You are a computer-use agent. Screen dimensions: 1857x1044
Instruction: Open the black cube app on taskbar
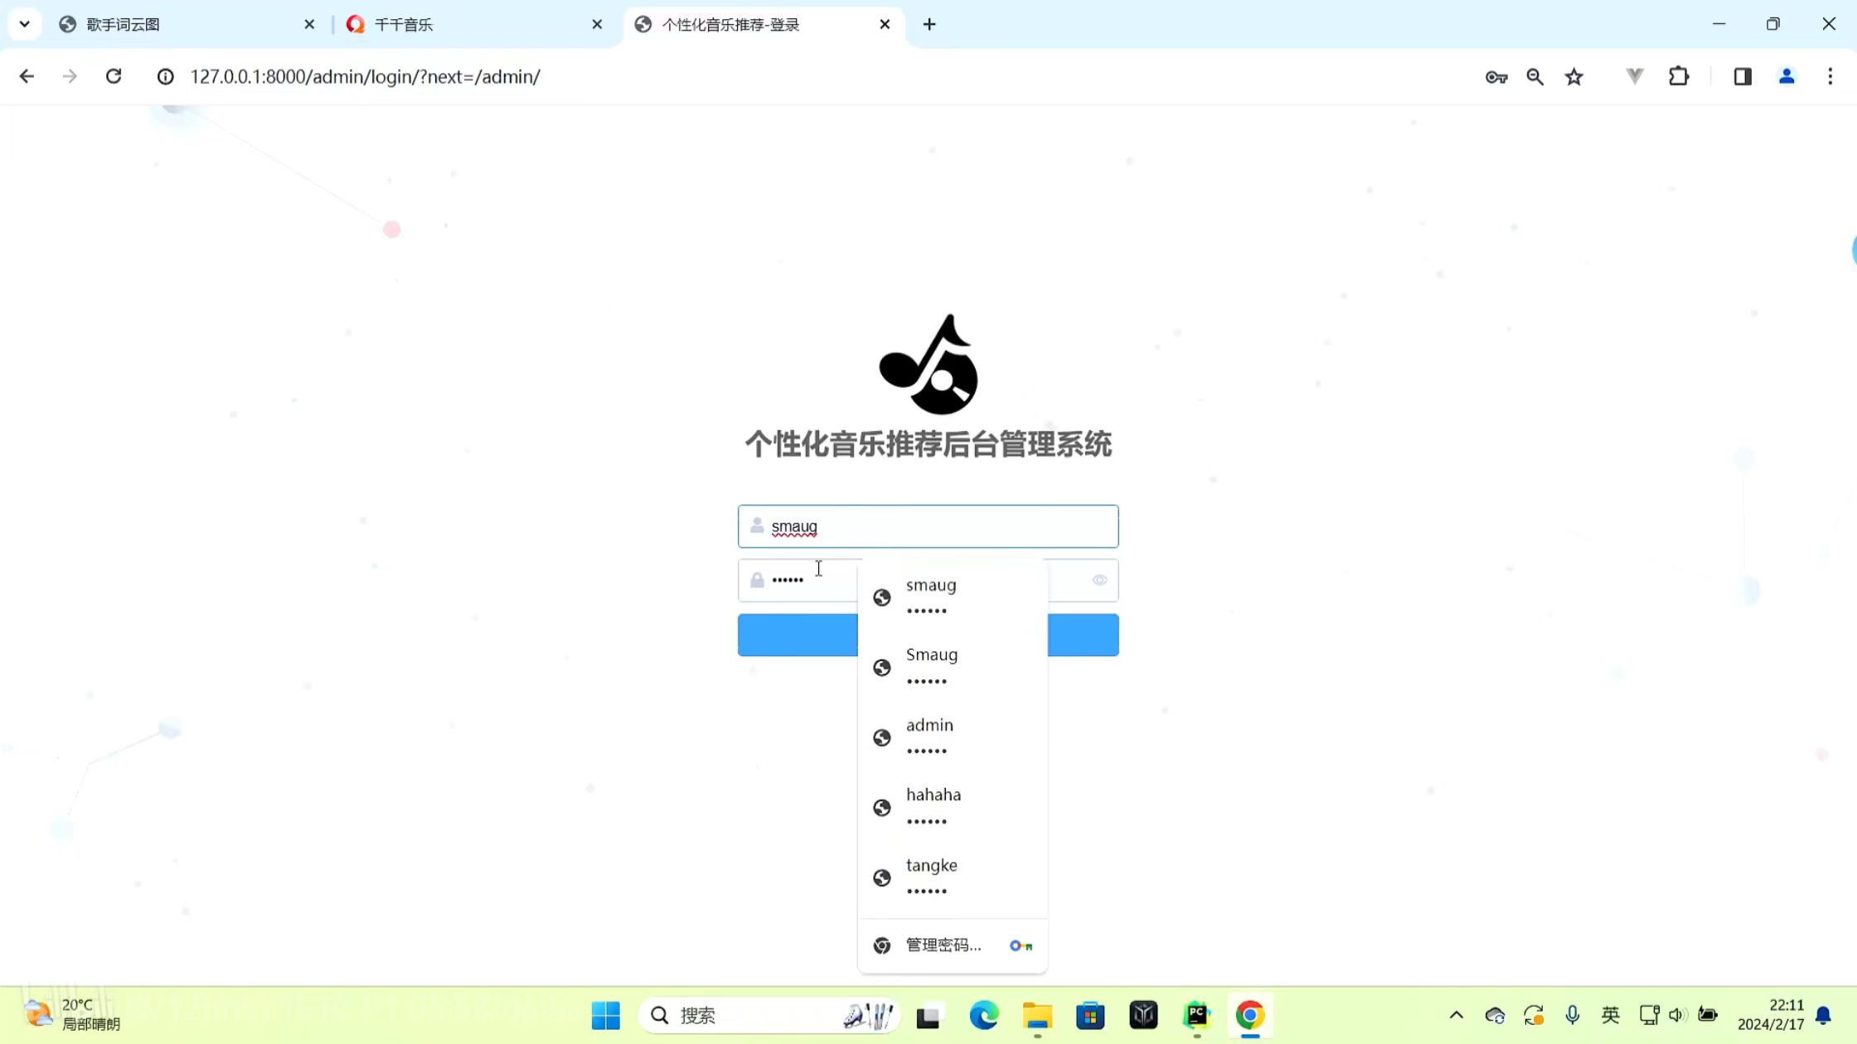[x=1143, y=1015]
